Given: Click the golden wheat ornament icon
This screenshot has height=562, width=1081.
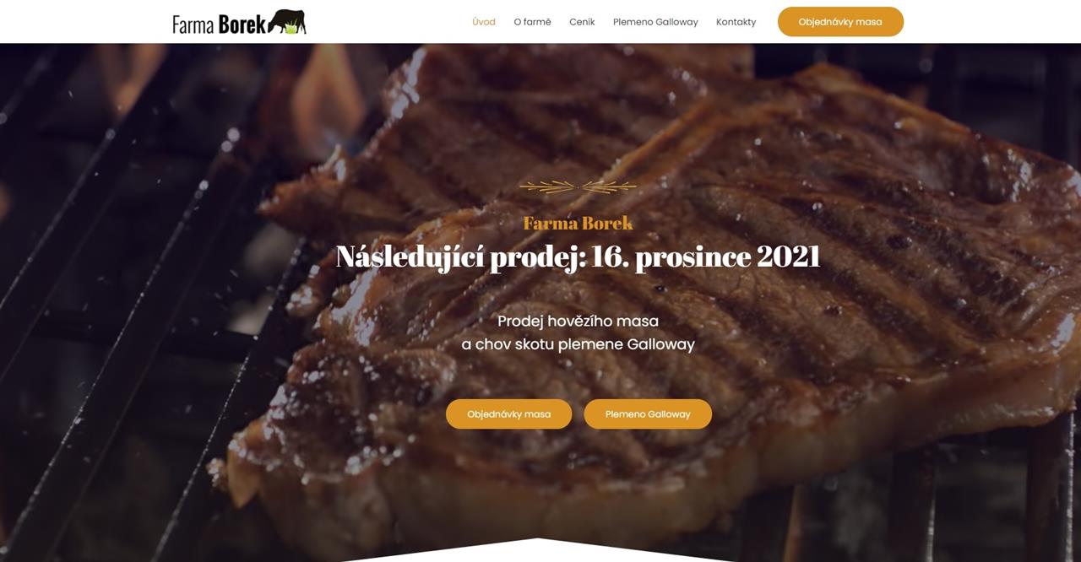Looking at the screenshot, I should tap(578, 186).
